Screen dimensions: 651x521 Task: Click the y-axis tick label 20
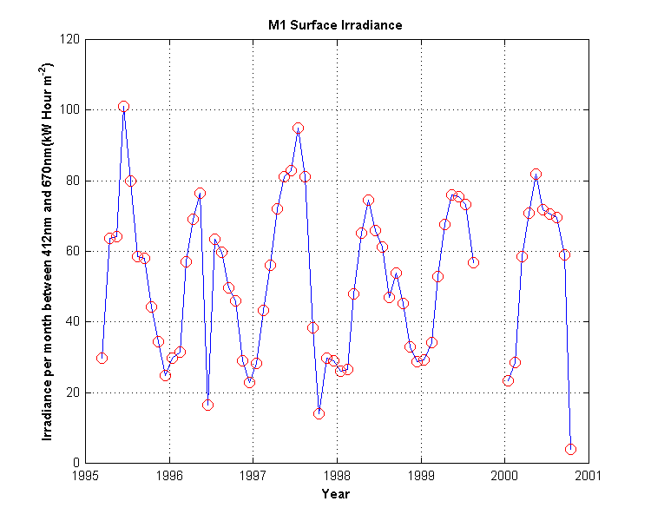coord(73,392)
